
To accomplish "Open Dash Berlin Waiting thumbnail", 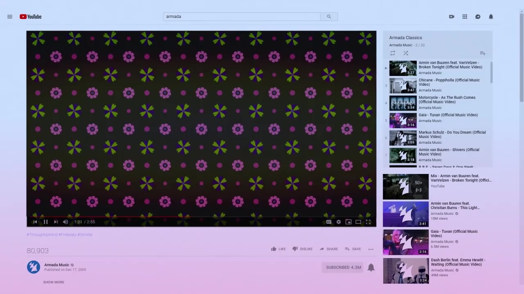I will 406,271.
